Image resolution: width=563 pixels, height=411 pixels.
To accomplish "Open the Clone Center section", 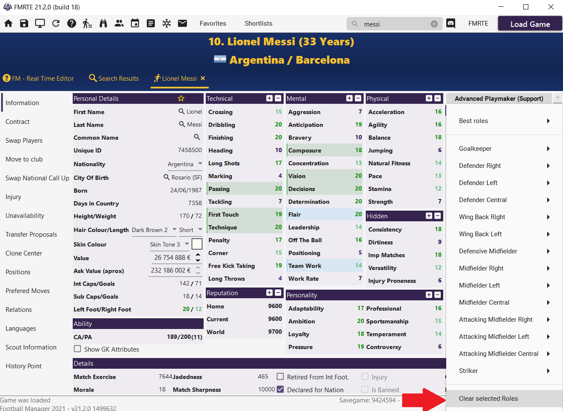I will 24,253.
